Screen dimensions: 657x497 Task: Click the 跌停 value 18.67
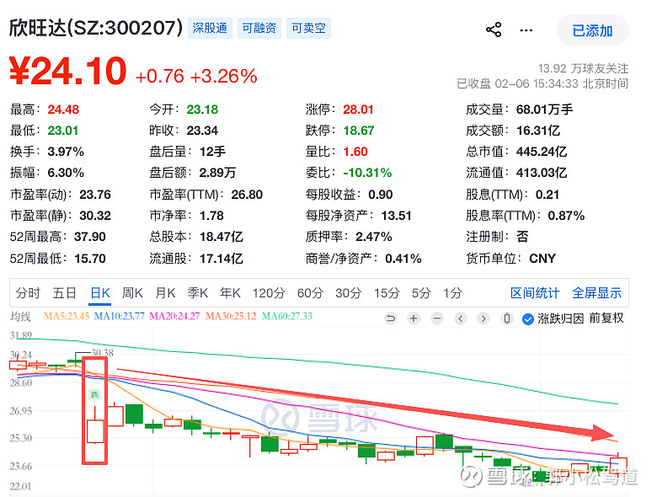click(x=359, y=131)
